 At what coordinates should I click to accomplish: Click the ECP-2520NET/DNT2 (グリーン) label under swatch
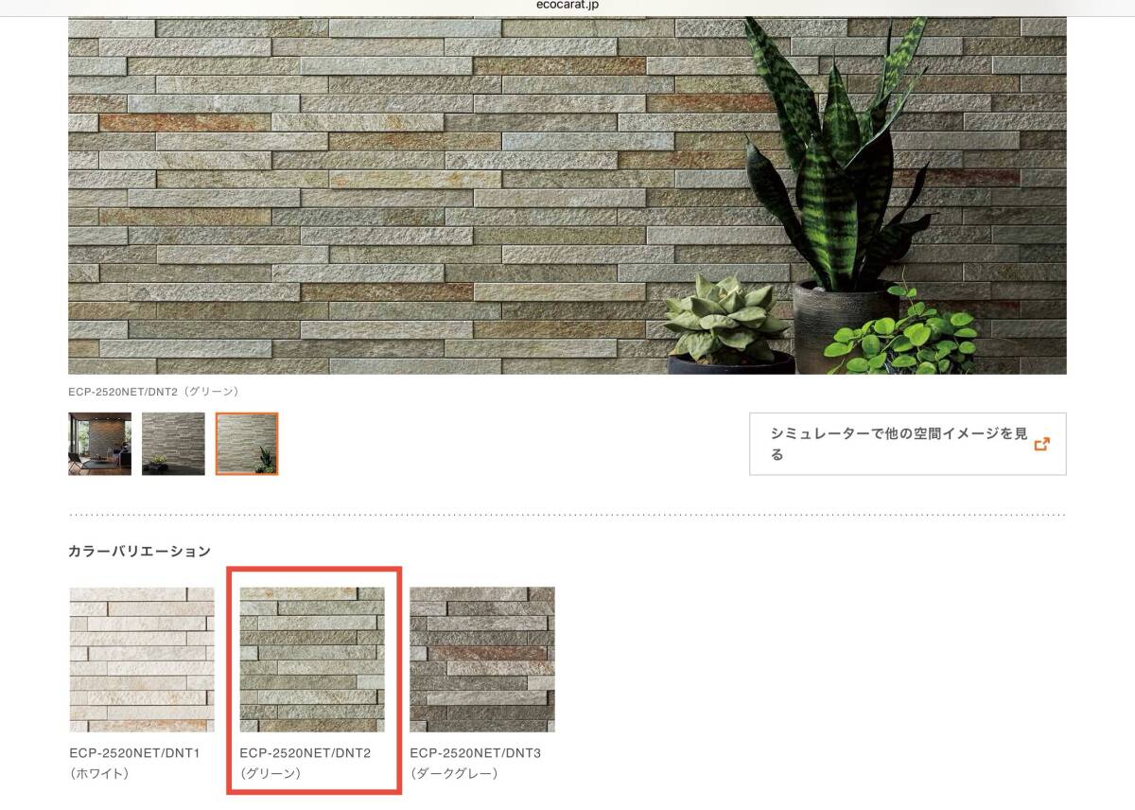click(306, 763)
